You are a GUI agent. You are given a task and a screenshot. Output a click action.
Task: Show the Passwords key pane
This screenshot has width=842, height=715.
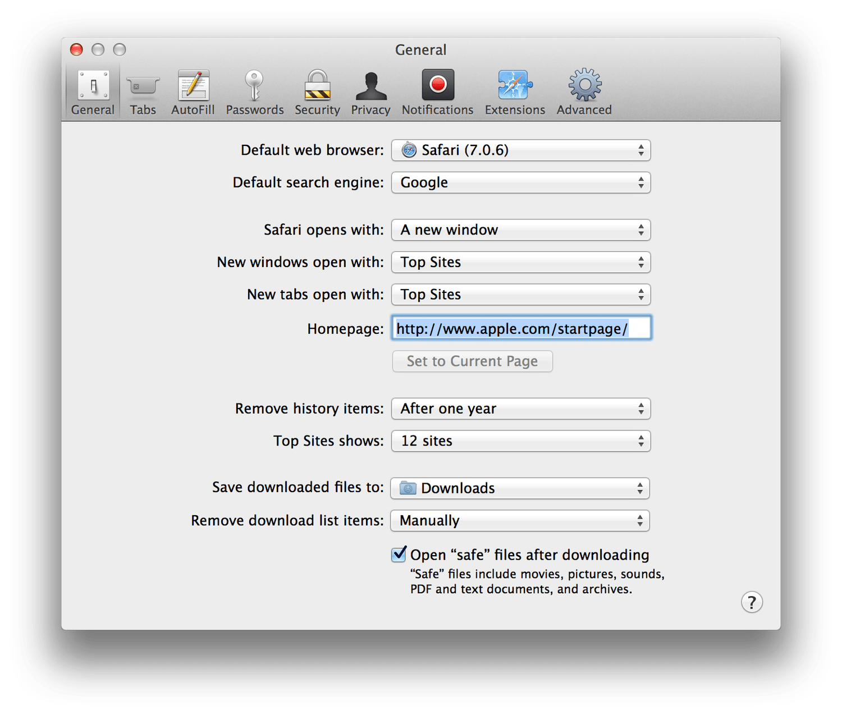(x=255, y=93)
